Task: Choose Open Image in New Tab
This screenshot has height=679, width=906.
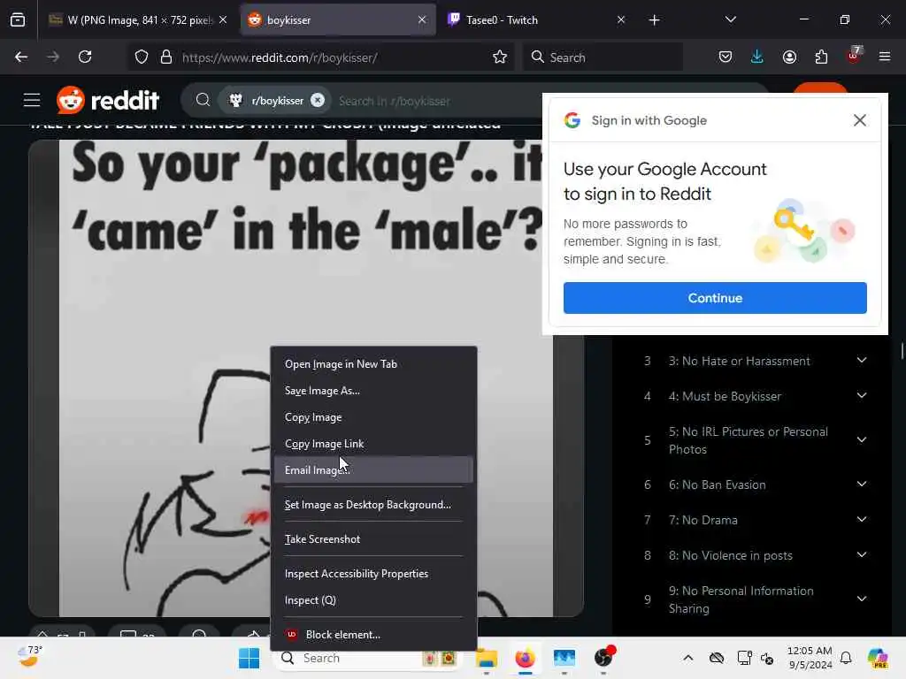Action: (373, 363)
